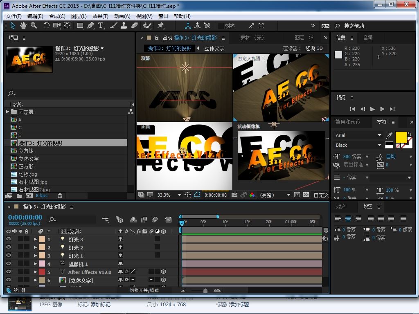The height and width of the screenshot is (314, 419).
Task: Toggle 3D layer switch for After Effects V12.0
Action: [x=164, y=271]
